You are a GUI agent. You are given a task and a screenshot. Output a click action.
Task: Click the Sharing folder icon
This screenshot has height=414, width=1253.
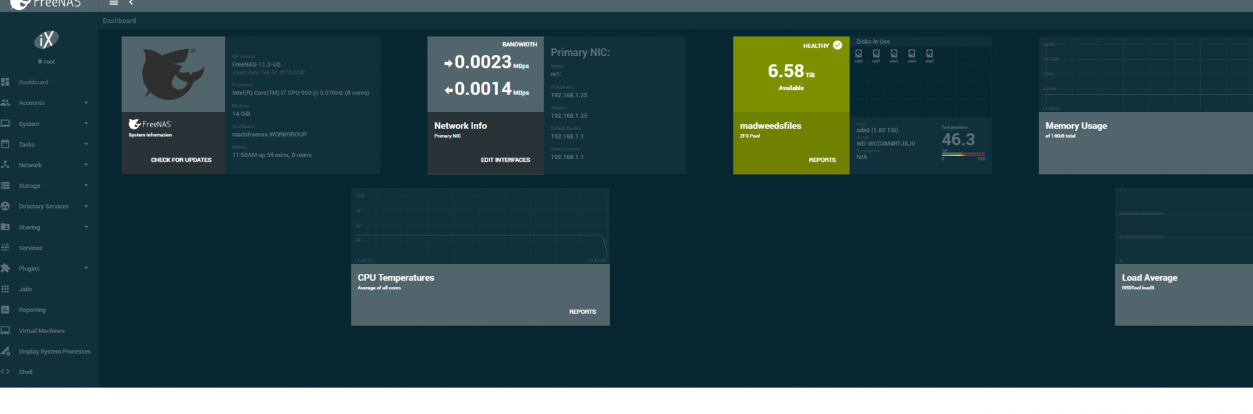tap(5, 227)
